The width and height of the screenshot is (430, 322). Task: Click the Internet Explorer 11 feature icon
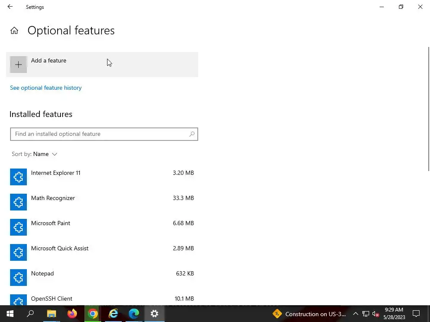(x=18, y=177)
